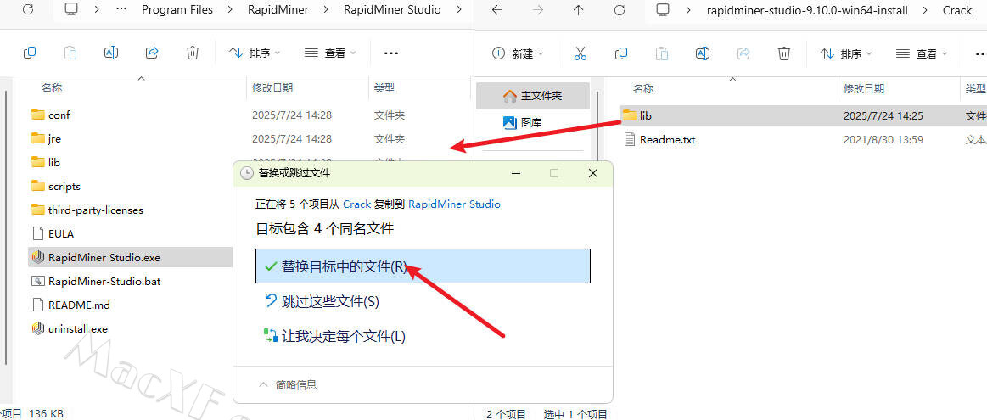Click monitor icon in left address bar
Image resolution: width=987 pixels, height=420 pixels.
[x=72, y=9]
